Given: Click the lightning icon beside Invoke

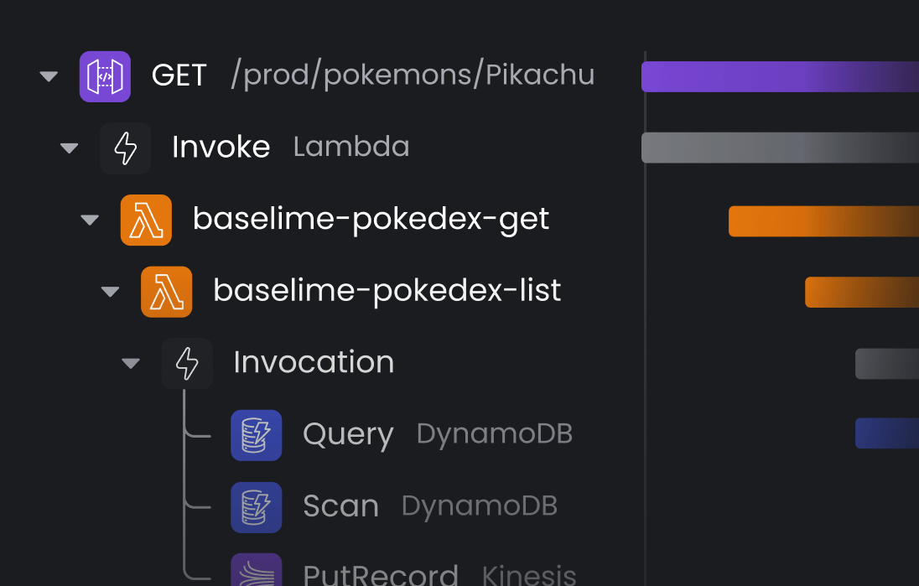Looking at the screenshot, I should point(126,148).
